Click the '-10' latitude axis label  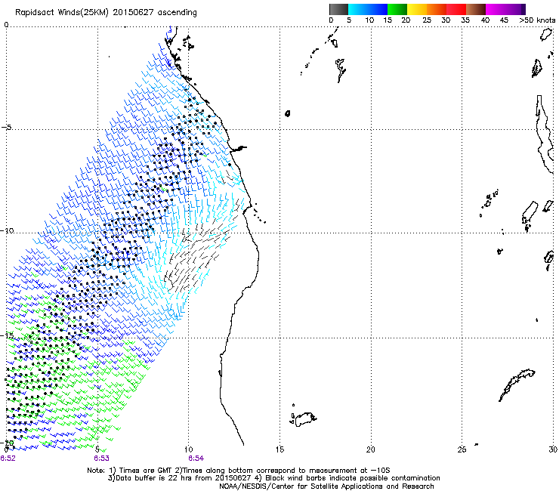point(7,230)
